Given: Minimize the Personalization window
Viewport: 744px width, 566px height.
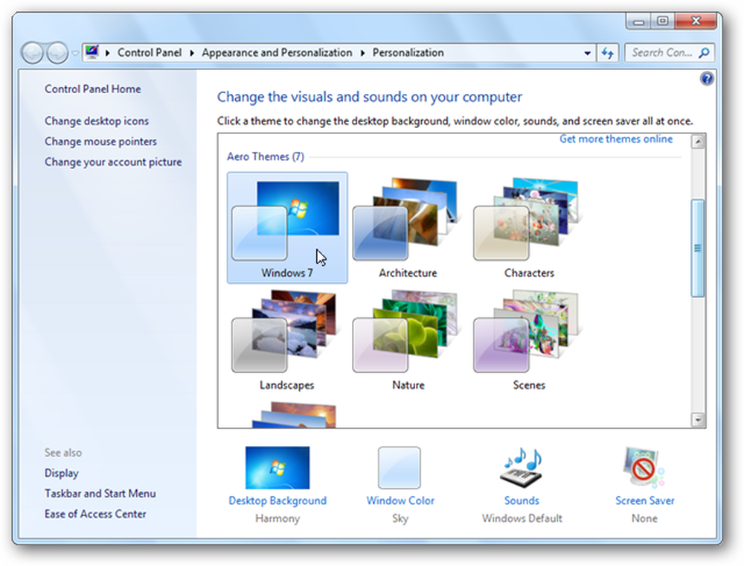Looking at the screenshot, I should pos(638,21).
